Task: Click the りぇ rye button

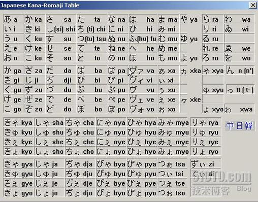Action: pyautogui.click(x=206, y=142)
